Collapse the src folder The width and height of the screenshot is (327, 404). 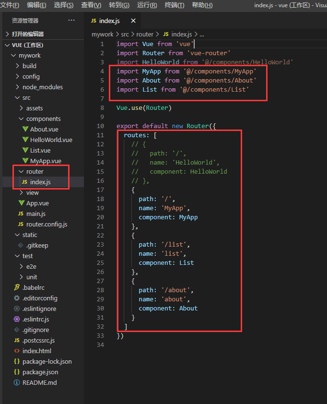click(x=17, y=98)
